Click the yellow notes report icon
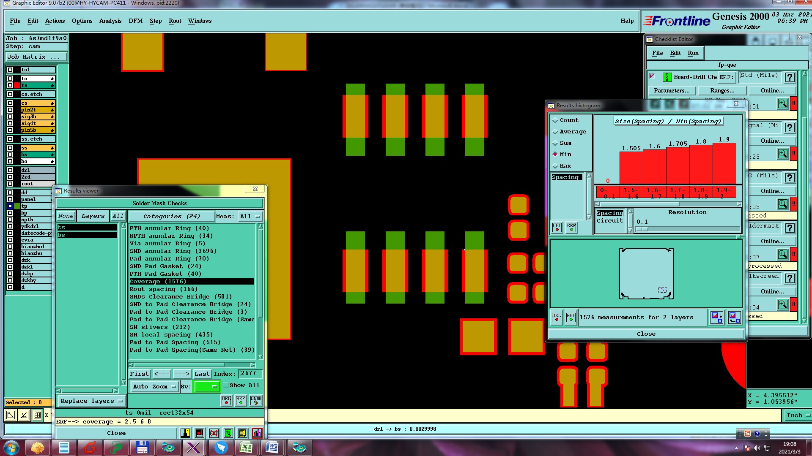The height and width of the screenshot is (456, 812). (x=242, y=433)
